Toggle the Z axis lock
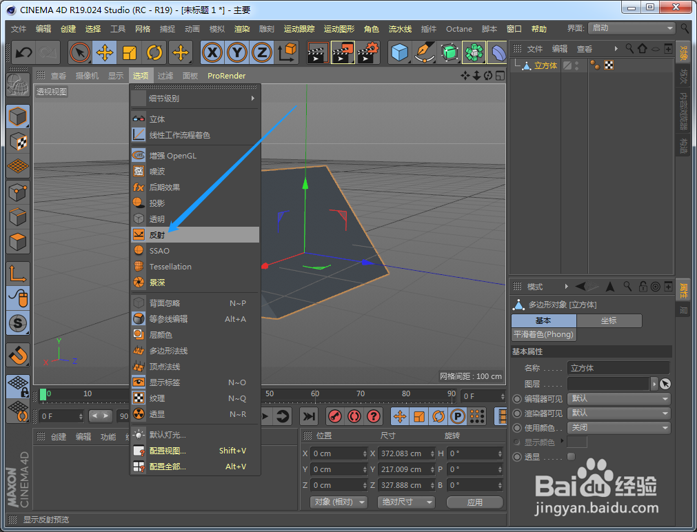 click(x=262, y=52)
